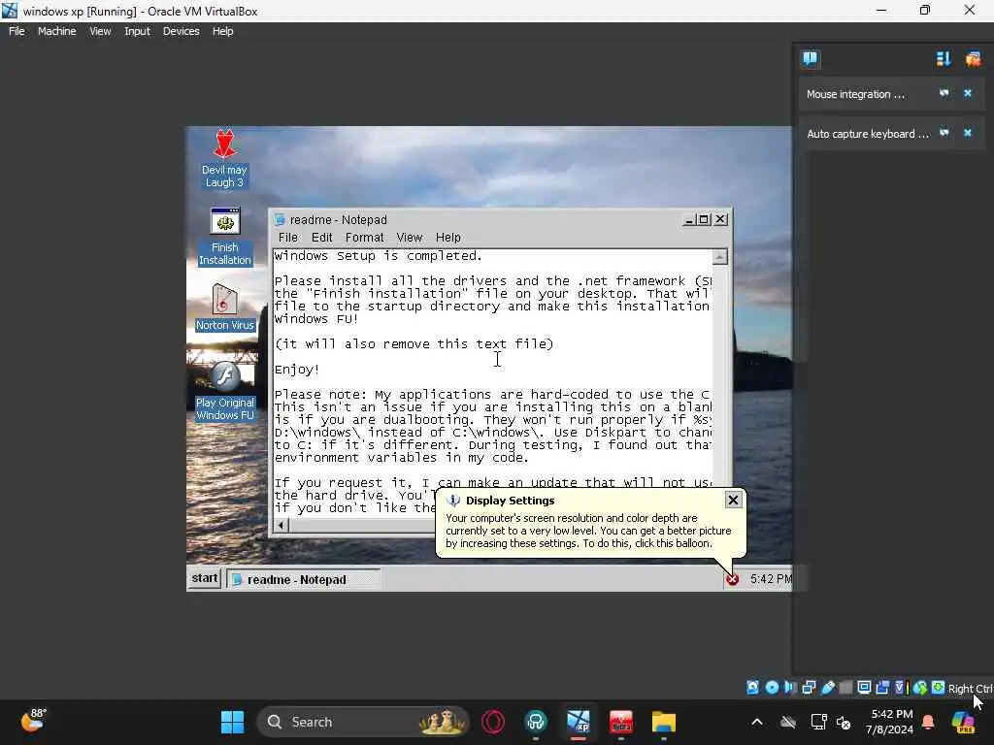
Task: Close the Display Settings balloon
Action: (733, 500)
